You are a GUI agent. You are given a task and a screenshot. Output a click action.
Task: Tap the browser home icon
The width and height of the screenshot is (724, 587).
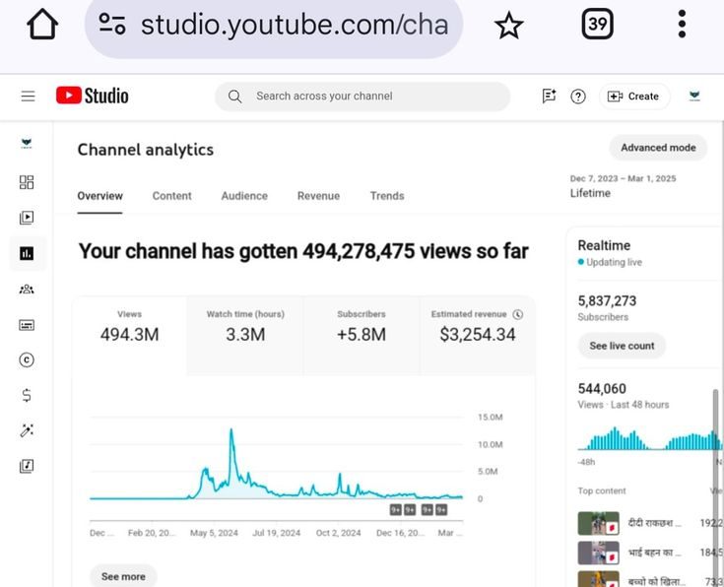pos(42,25)
